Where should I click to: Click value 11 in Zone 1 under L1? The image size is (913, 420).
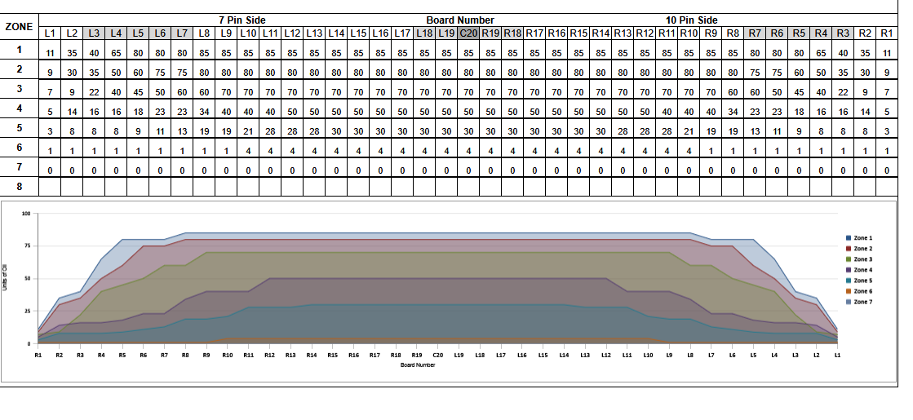point(50,53)
